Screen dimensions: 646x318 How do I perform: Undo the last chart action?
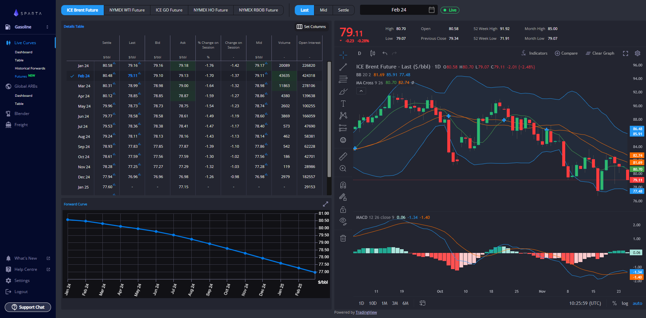click(x=385, y=53)
